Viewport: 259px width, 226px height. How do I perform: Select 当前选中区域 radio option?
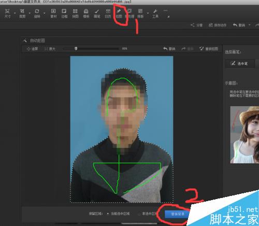click(x=119, y=214)
